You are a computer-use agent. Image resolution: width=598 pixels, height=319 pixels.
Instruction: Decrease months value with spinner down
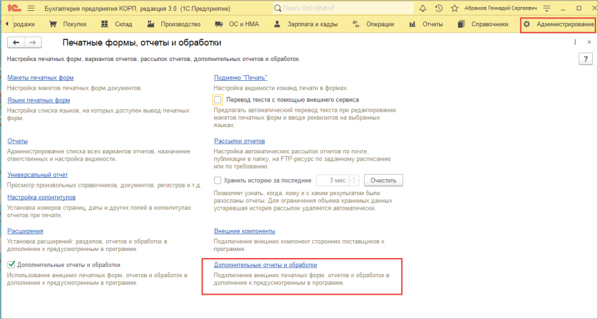354,183
